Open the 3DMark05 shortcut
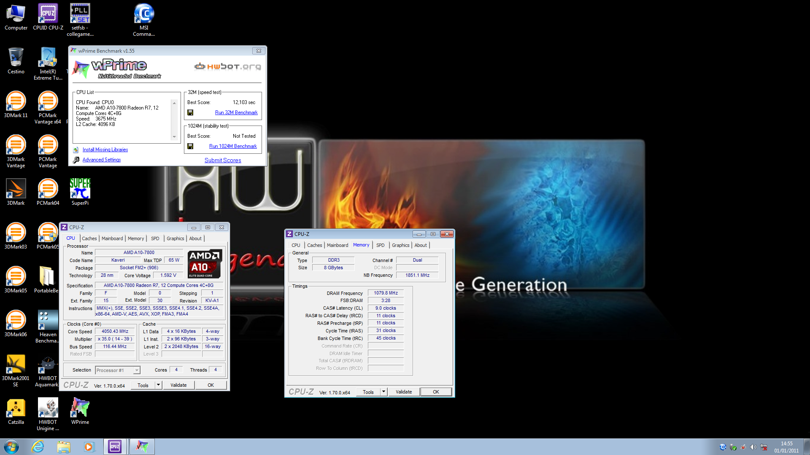The height and width of the screenshot is (455, 810). pyautogui.click(x=16, y=280)
